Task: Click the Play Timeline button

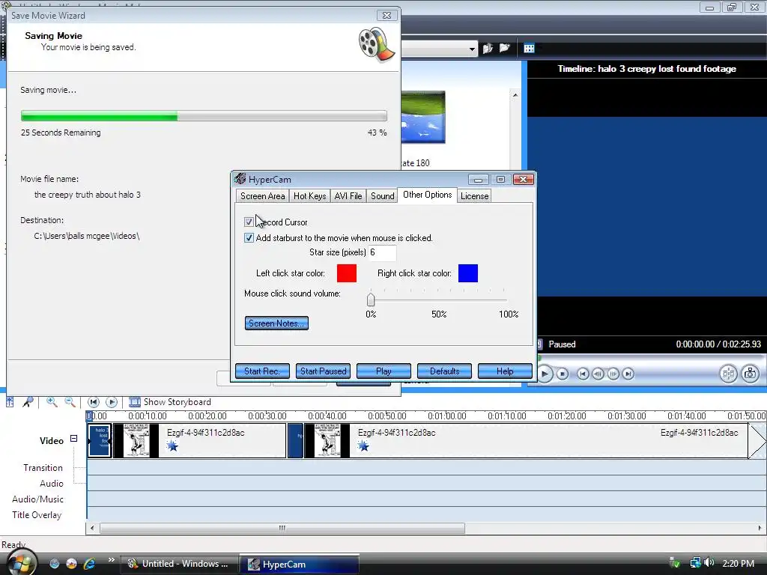Action: coord(112,402)
